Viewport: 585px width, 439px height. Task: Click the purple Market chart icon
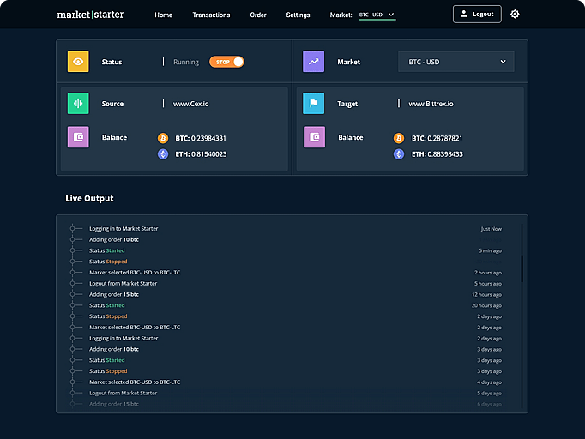tap(313, 62)
